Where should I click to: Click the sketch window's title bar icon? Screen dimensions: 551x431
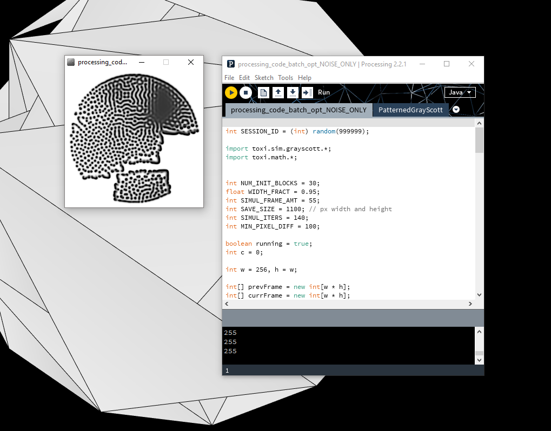tap(70, 62)
